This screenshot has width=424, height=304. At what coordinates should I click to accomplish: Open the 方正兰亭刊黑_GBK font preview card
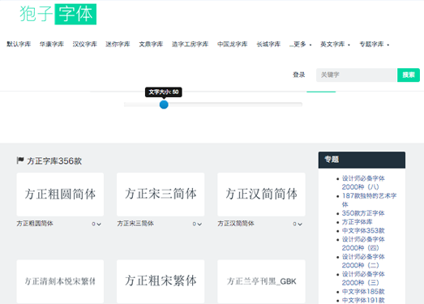261,281
